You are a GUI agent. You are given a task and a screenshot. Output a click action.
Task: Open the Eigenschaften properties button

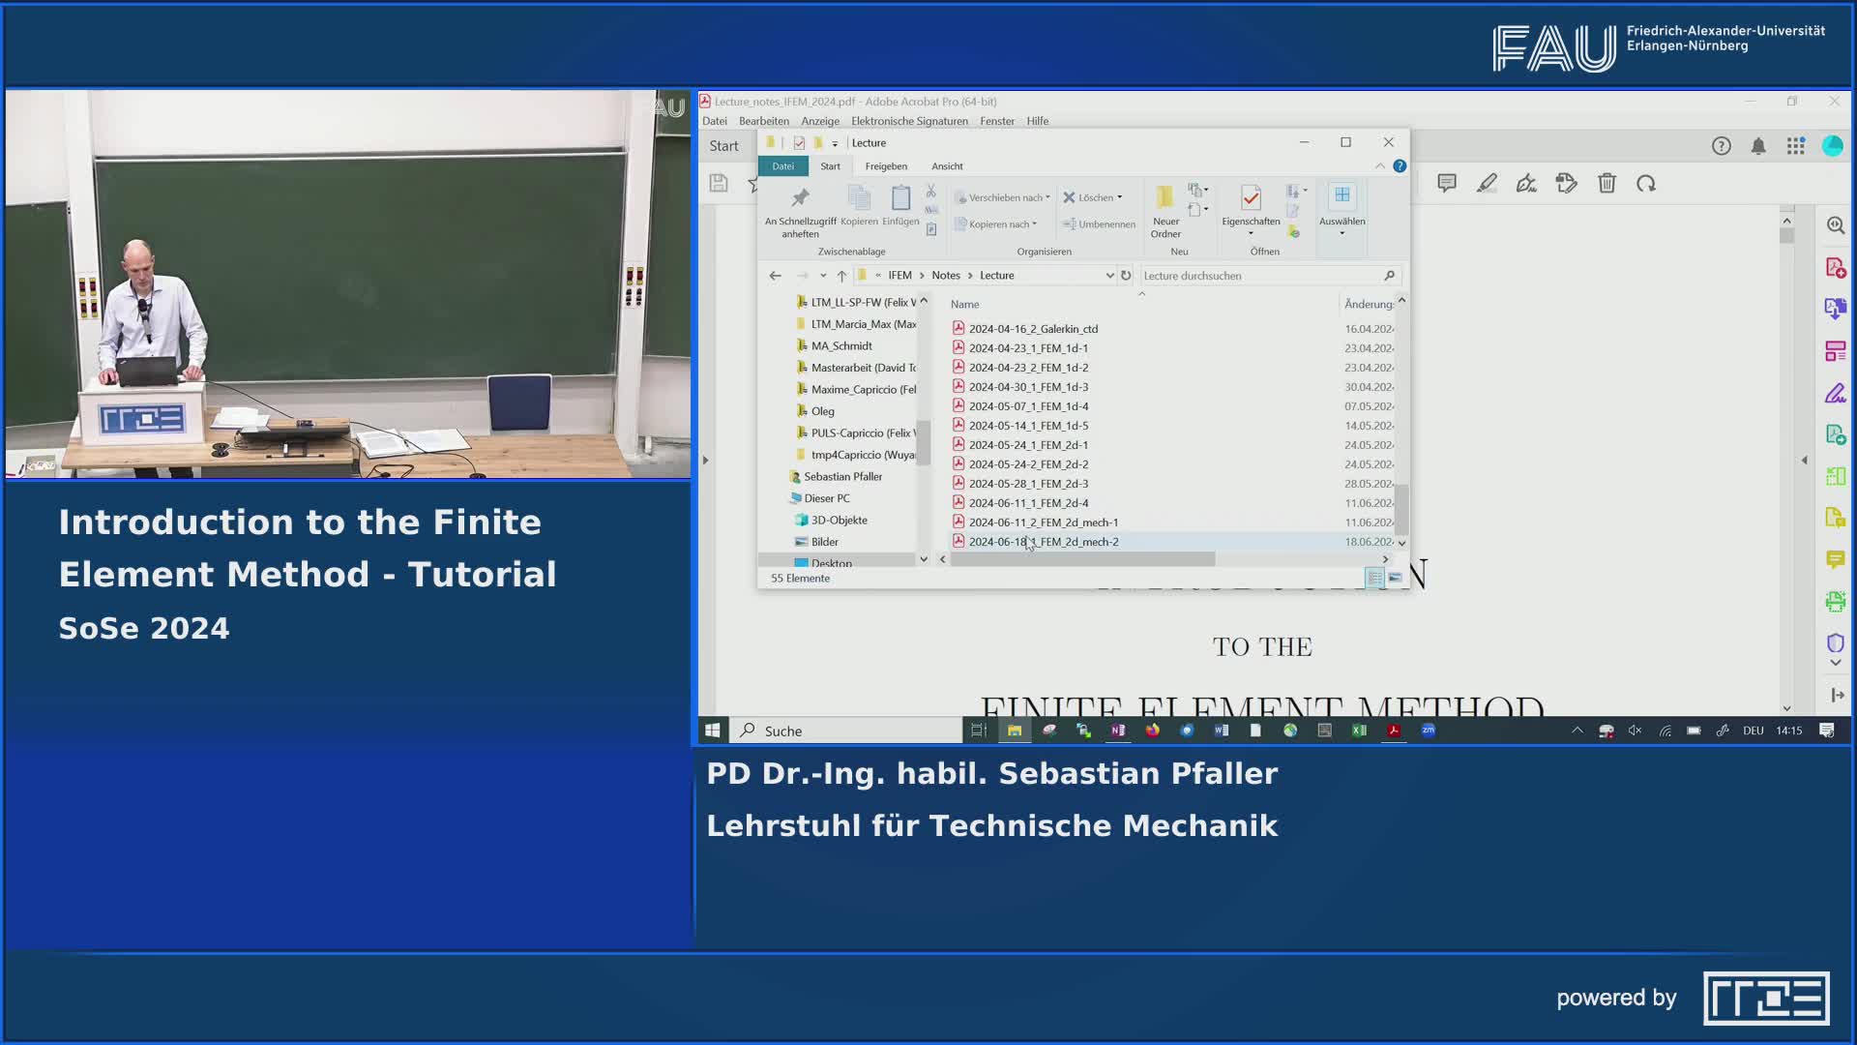tap(1250, 199)
